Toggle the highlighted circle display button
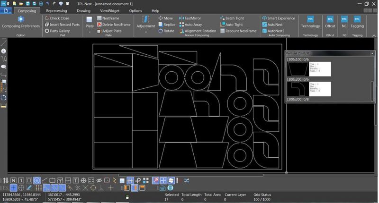Viewport: 379px width, 203px height. 37,180
